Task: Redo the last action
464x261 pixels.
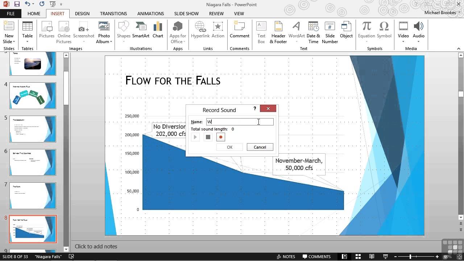Action: click(x=41, y=4)
